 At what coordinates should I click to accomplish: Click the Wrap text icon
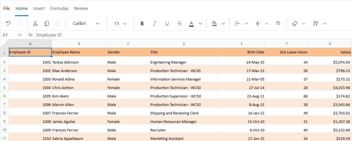point(278,23)
